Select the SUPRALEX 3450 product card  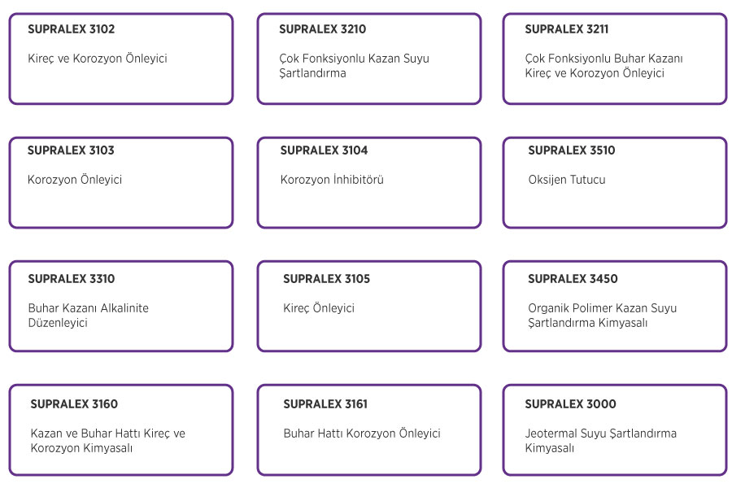(615, 307)
